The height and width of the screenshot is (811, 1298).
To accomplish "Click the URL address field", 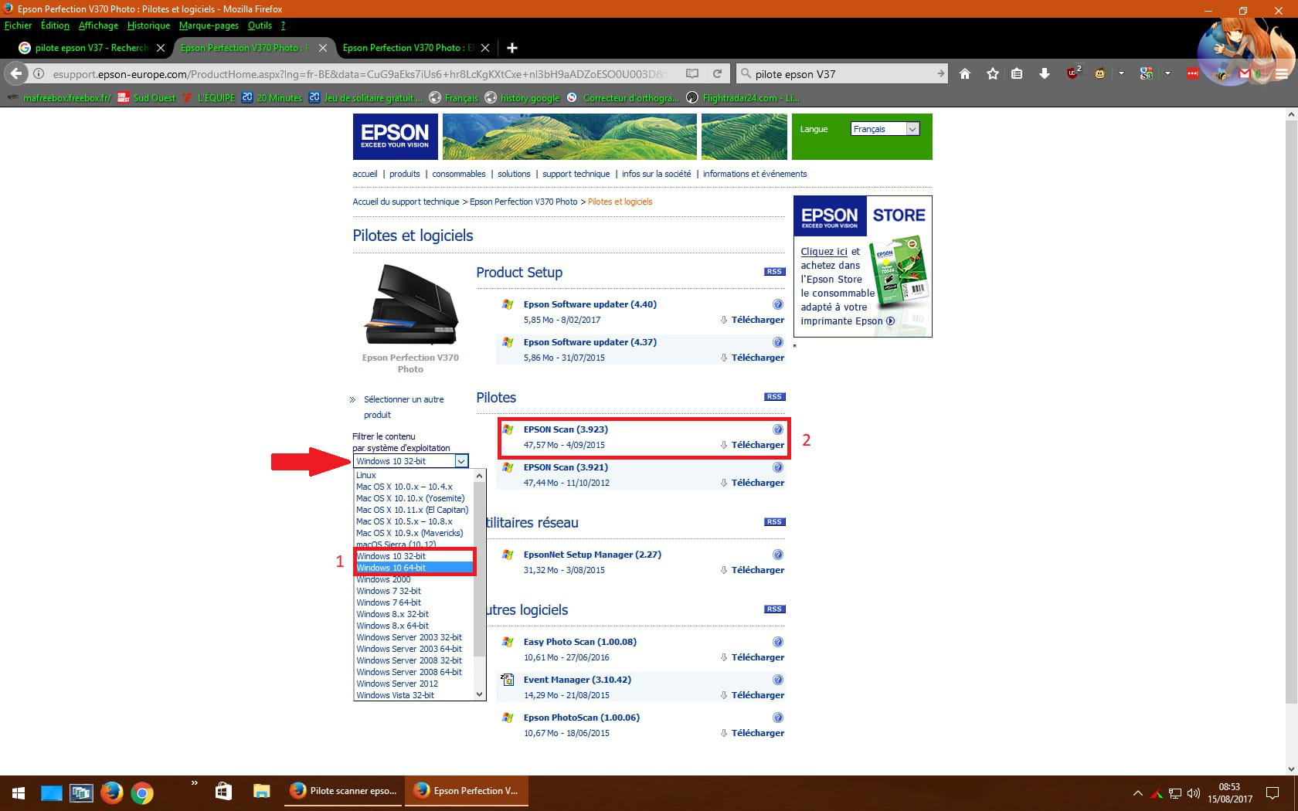I will pyautogui.click(x=359, y=74).
